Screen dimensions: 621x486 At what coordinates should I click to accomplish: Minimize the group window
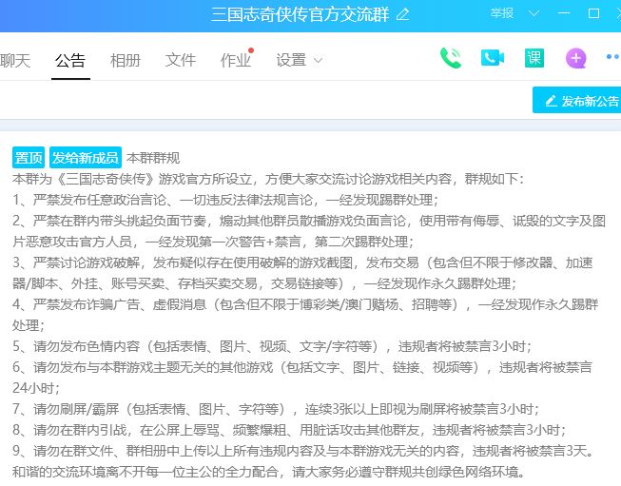pyautogui.click(x=563, y=13)
